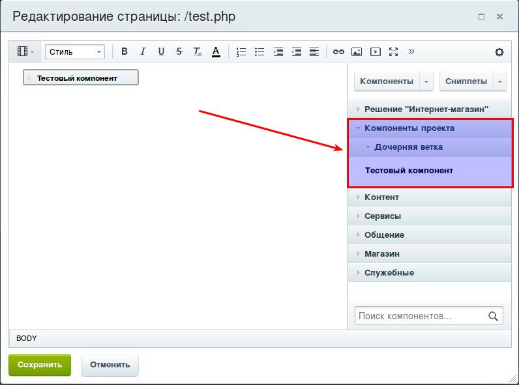Image resolution: width=519 pixels, height=385 pixels.
Task: Collapse the Компоненты проекта section
Action: tap(430, 128)
